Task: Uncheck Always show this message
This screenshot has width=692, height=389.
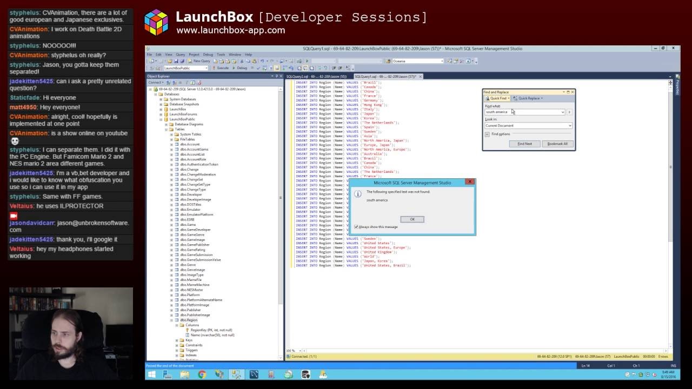Action: tap(357, 227)
